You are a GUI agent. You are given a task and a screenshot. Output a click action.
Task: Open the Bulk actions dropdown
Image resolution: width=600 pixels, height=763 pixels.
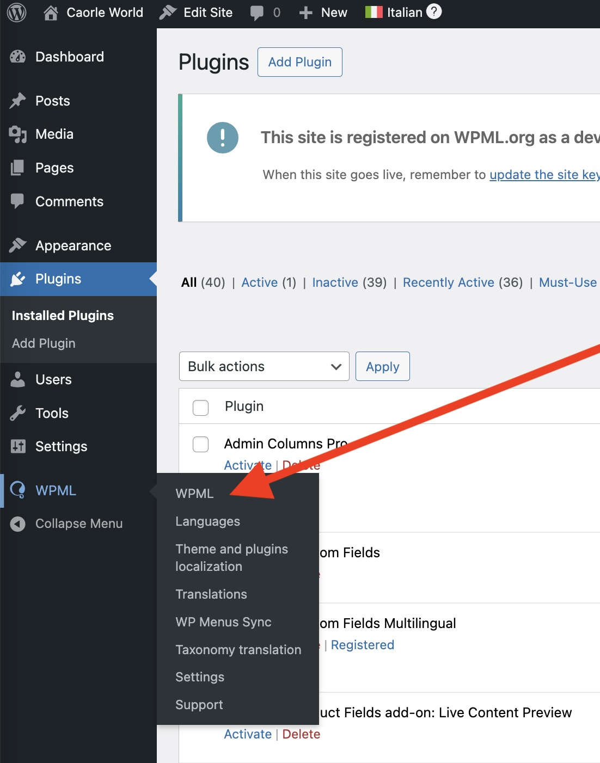click(x=264, y=366)
